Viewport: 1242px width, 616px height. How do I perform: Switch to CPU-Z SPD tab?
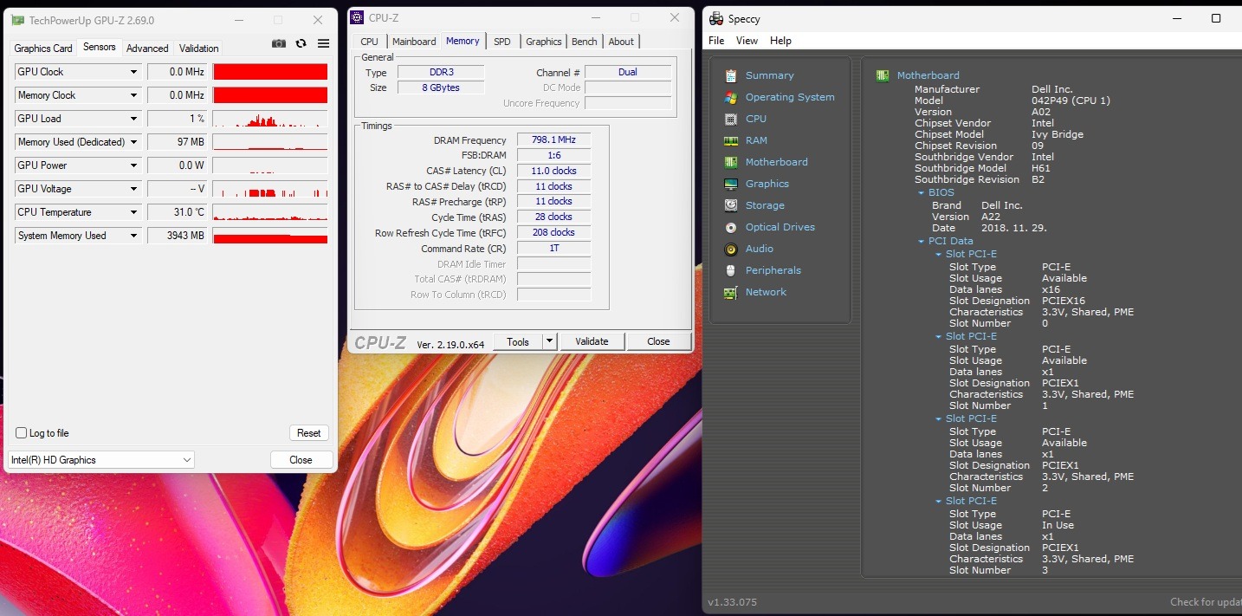[502, 42]
